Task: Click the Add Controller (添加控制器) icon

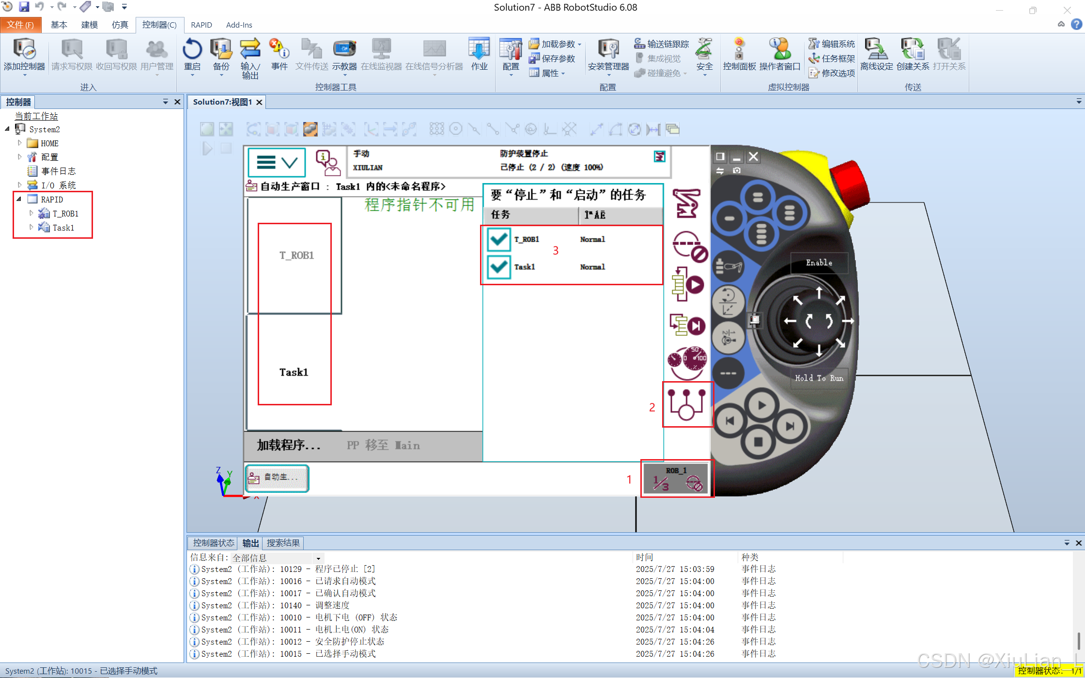Action: (x=24, y=48)
